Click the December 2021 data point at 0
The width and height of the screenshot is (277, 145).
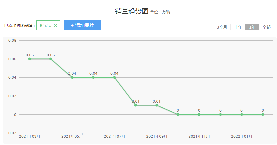tap(220, 115)
